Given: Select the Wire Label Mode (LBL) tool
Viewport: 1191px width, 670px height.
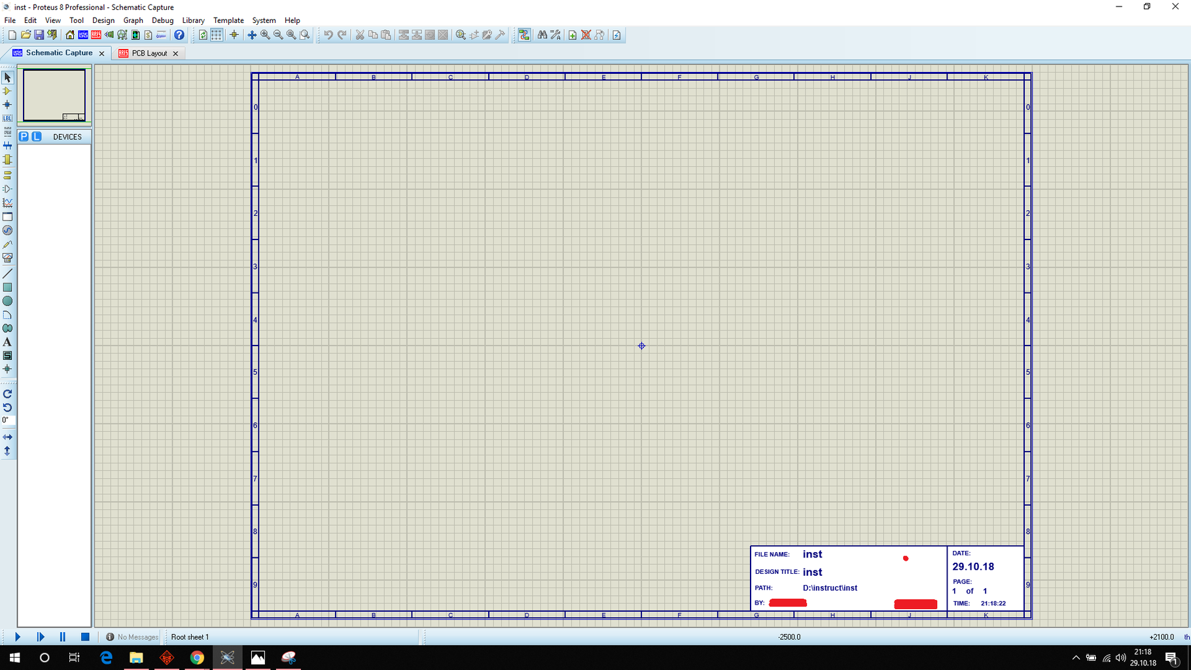Looking at the screenshot, I should [x=7, y=118].
